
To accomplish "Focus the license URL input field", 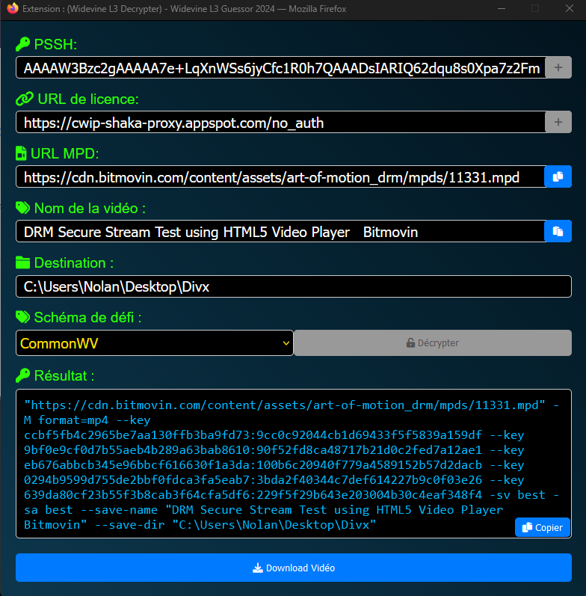I will (x=280, y=122).
